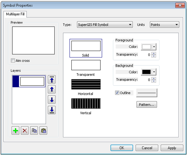Move selected layer down one level
The width and height of the screenshot is (187, 155).
52,100
